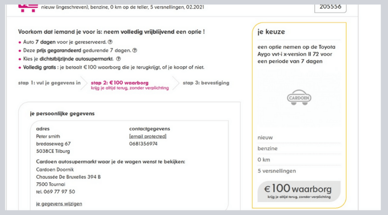This screenshot has width=388, height=215.
Task: Click the pink Cardoen logo at top left
Action: (x=28, y=8)
